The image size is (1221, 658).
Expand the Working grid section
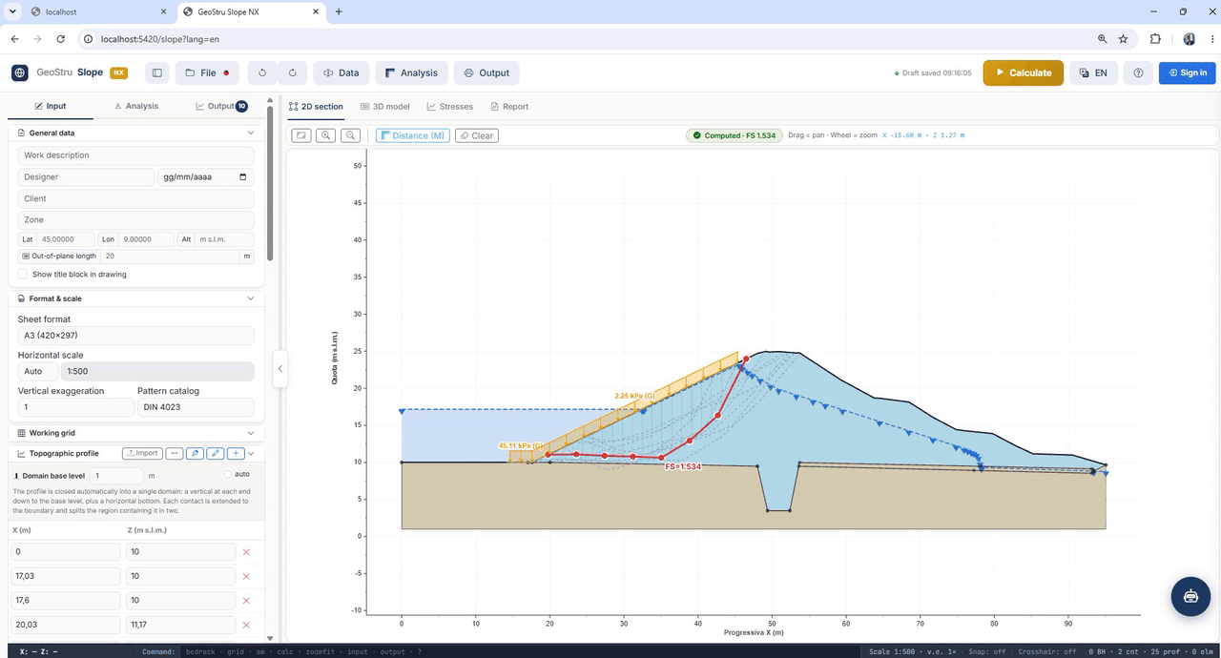pos(251,433)
